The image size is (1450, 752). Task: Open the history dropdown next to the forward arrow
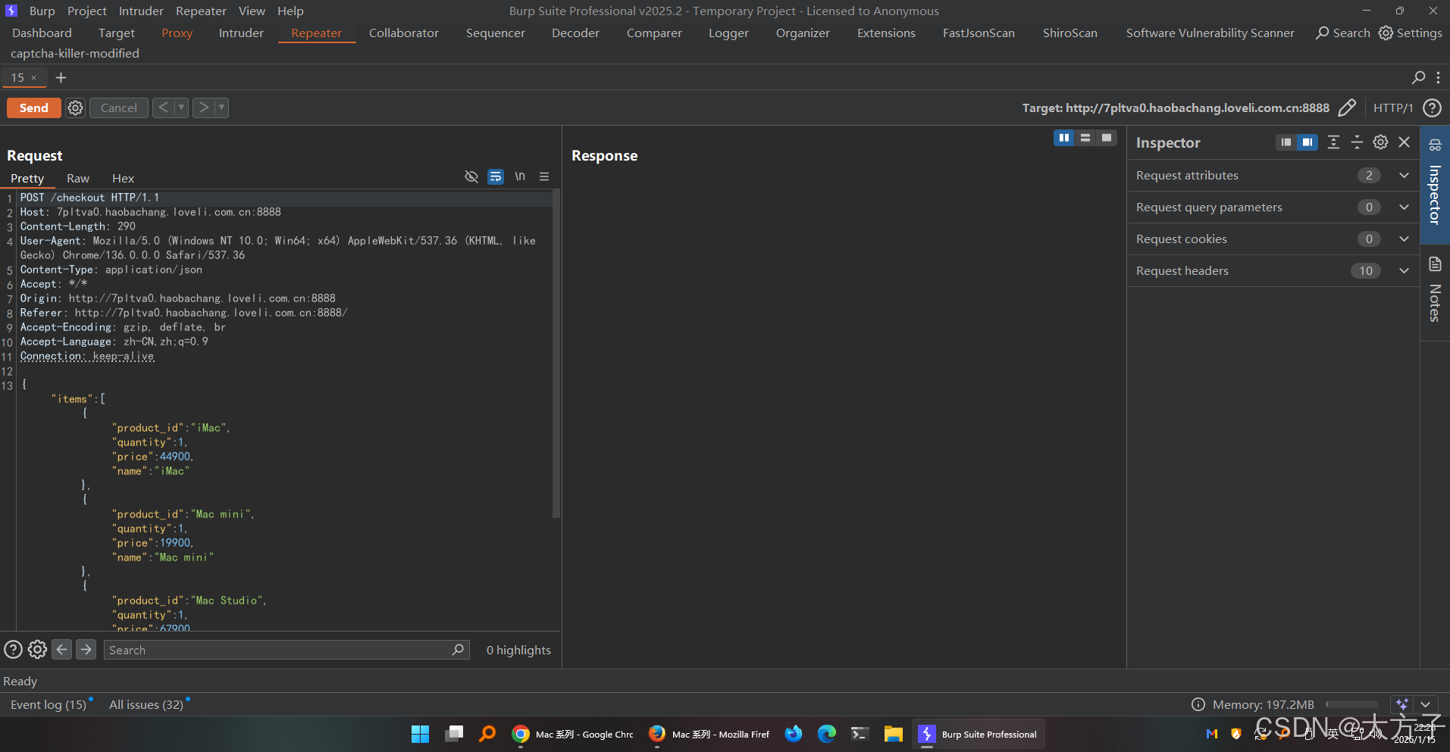221,108
